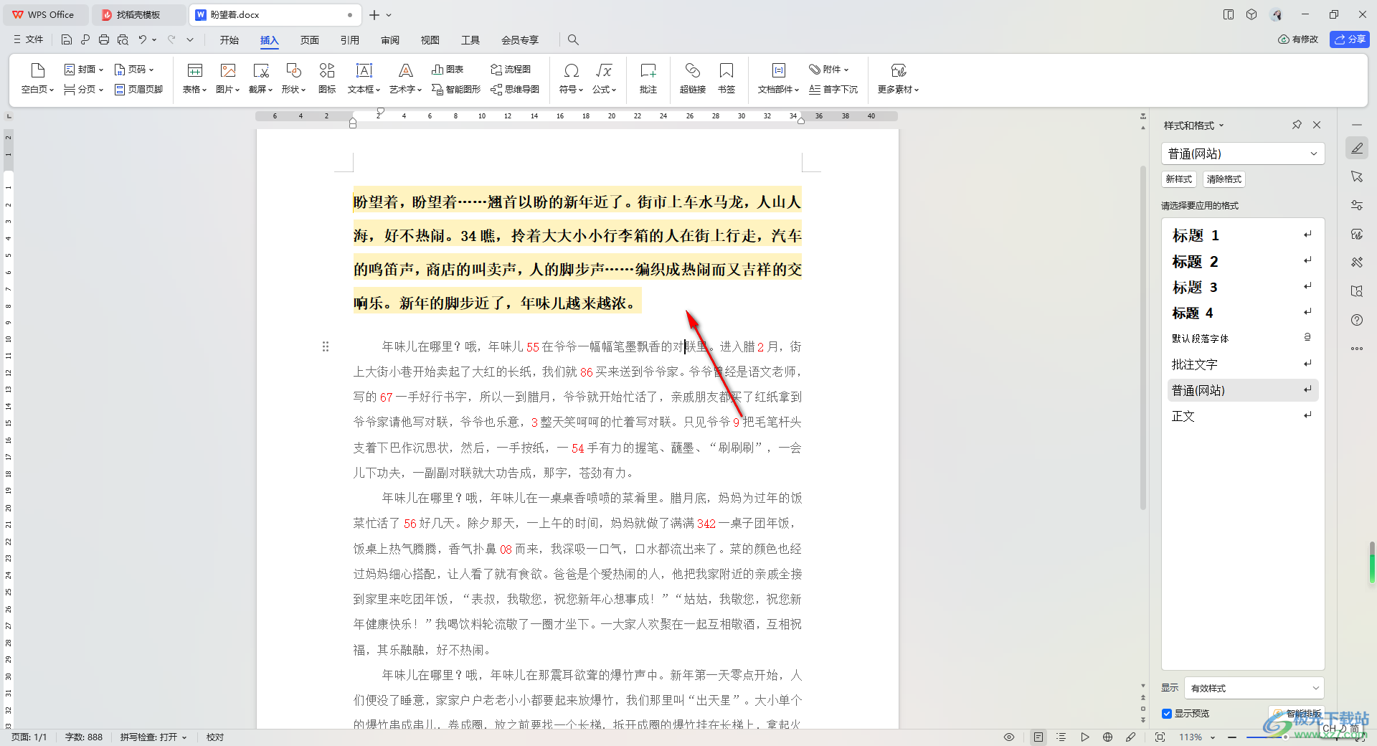Insert a 超链接 hyperlink
The image size is (1377, 746).
pyautogui.click(x=692, y=70)
